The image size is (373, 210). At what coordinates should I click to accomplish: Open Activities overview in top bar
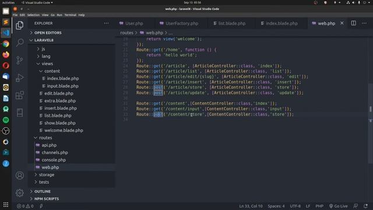point(8,2)
